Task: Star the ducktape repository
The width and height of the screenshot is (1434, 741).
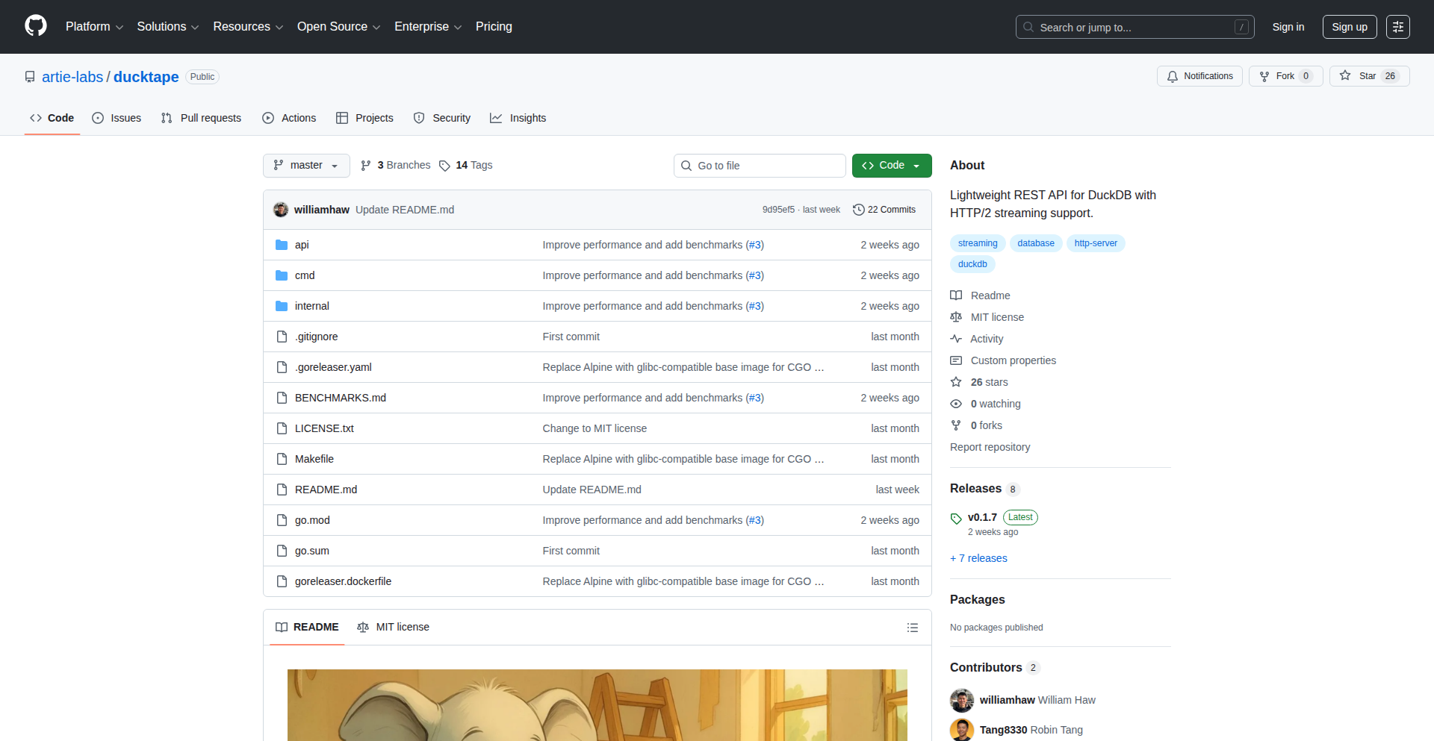Action: pyautogui.click(x=1359, y=76)
